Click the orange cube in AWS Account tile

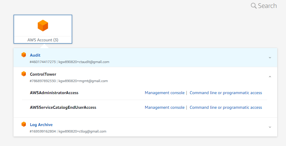coord(43,26)
